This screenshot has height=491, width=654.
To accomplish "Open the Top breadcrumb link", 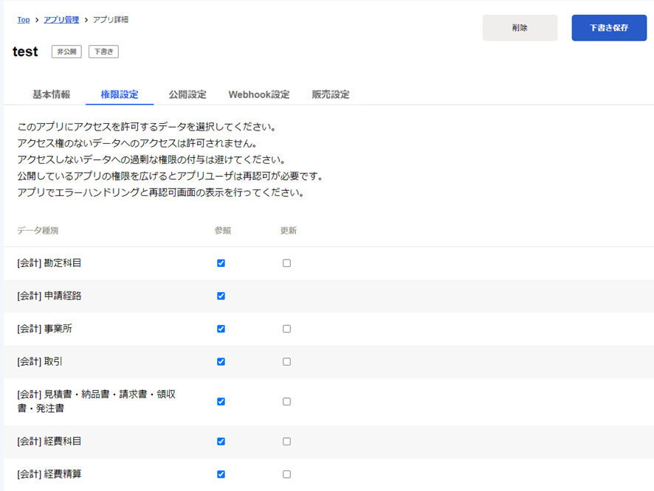I will point(24,20).
